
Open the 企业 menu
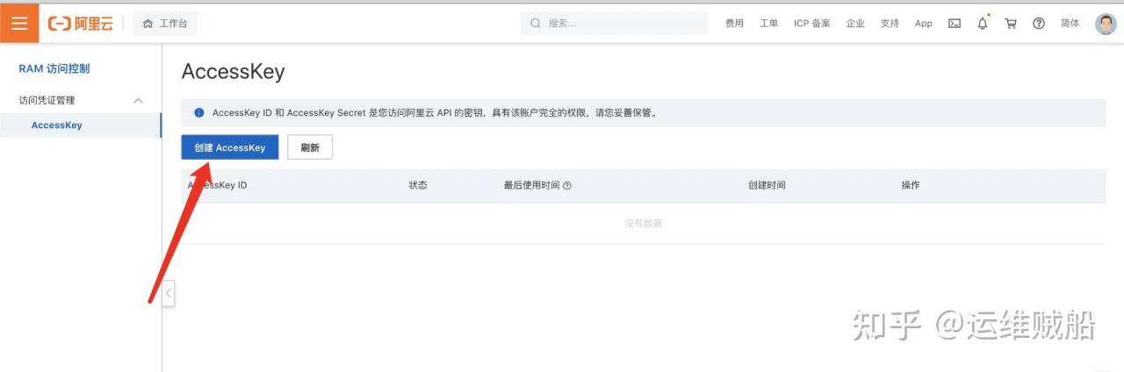(855, 24)
